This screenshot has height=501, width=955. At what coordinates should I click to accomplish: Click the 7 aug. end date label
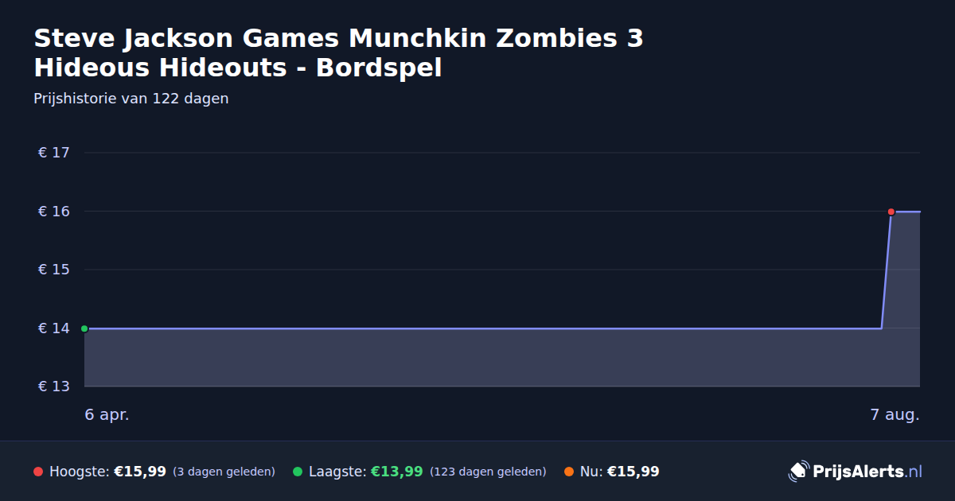895,415
